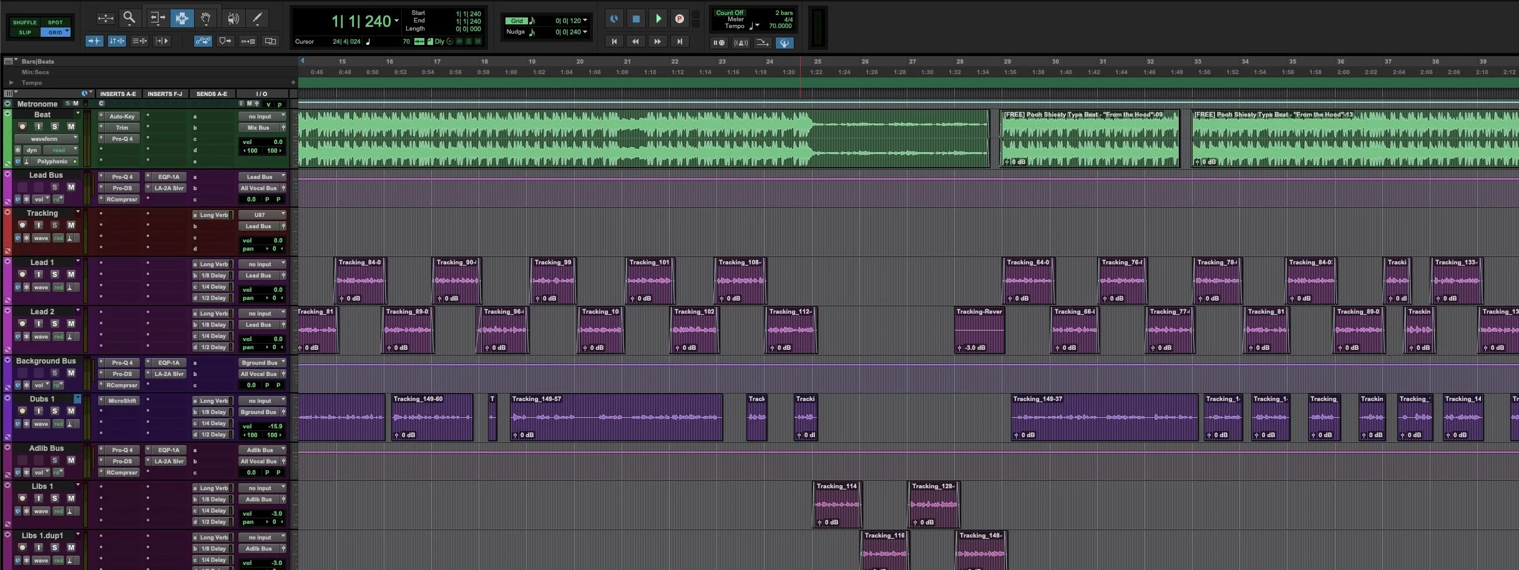Start playback with the Play button

click(658, 19)
